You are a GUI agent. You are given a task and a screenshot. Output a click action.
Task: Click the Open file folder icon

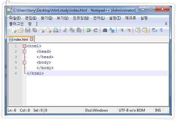pos(21,30)
